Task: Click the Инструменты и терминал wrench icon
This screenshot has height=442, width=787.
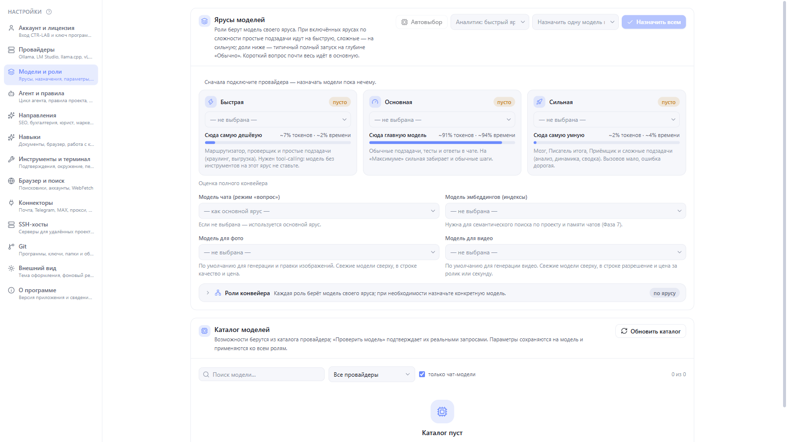Action: 11,159
